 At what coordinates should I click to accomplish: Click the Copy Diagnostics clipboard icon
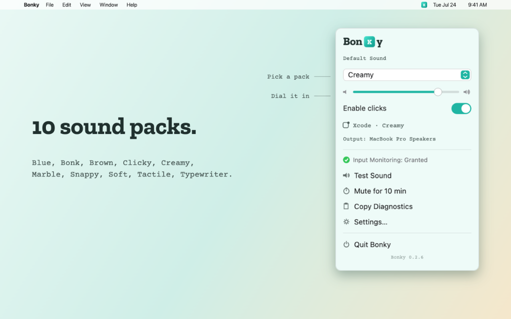click(346, 206)
